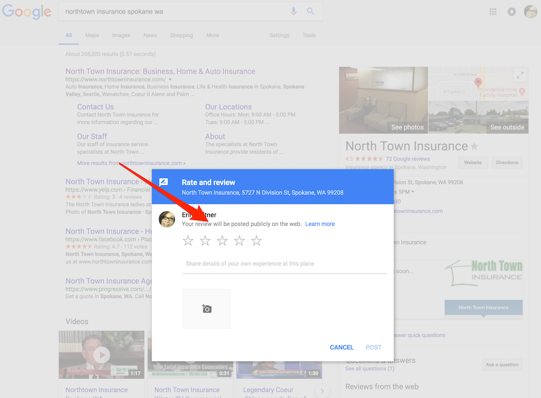The image size is (541, 398).
Task: Open the Facebook North Town Insurance result
Action: (108, 231)
